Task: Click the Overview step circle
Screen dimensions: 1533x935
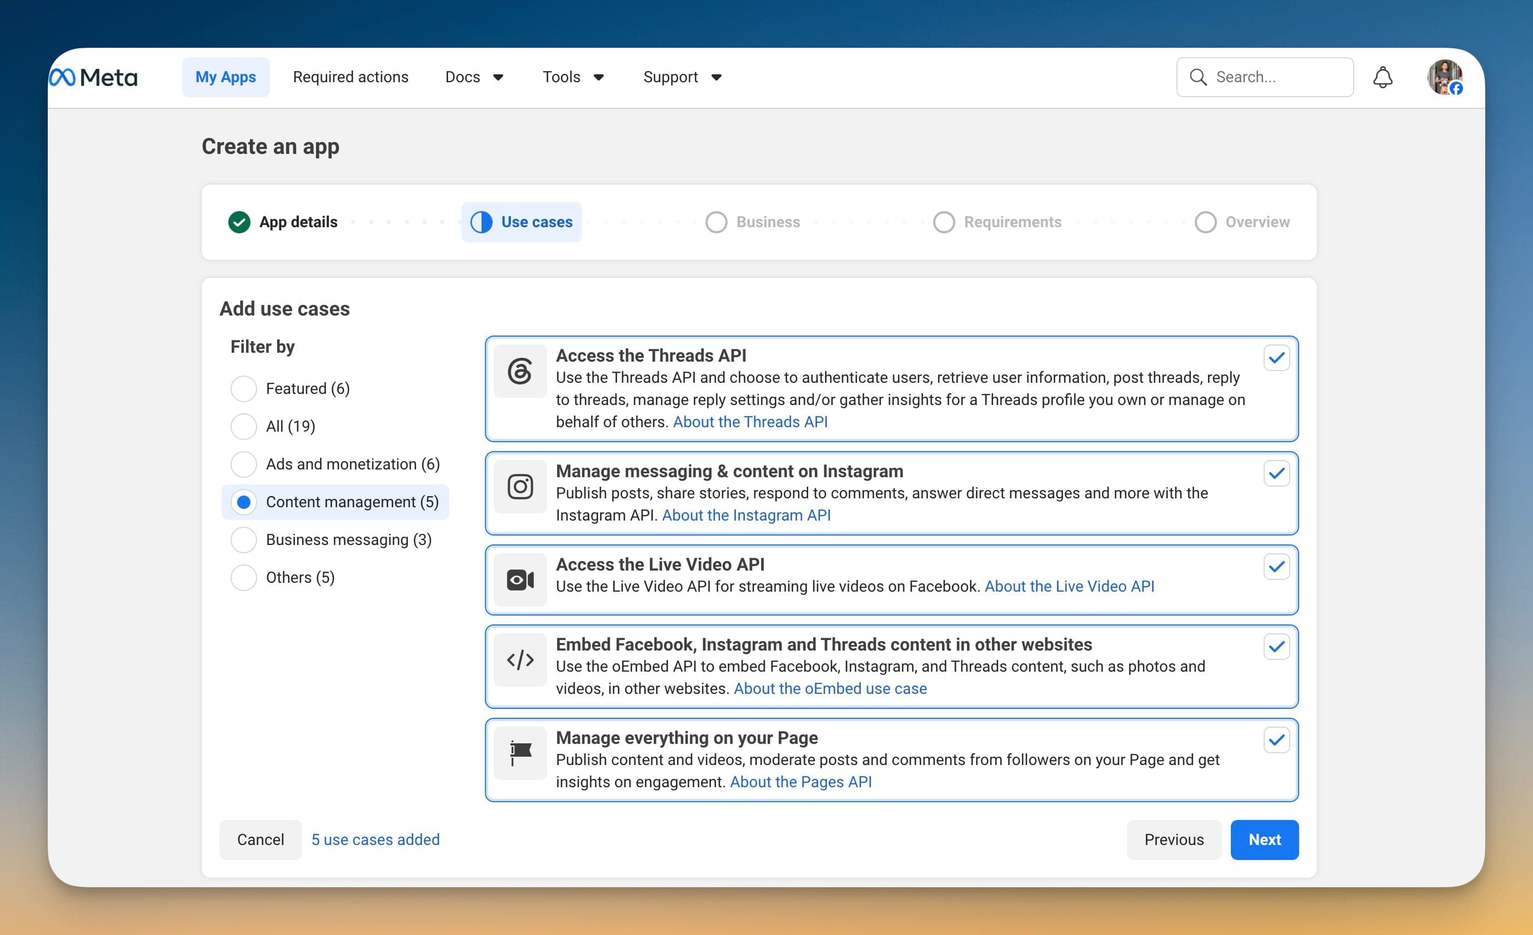Action: pyautogui.click(x=1205, y=222)
